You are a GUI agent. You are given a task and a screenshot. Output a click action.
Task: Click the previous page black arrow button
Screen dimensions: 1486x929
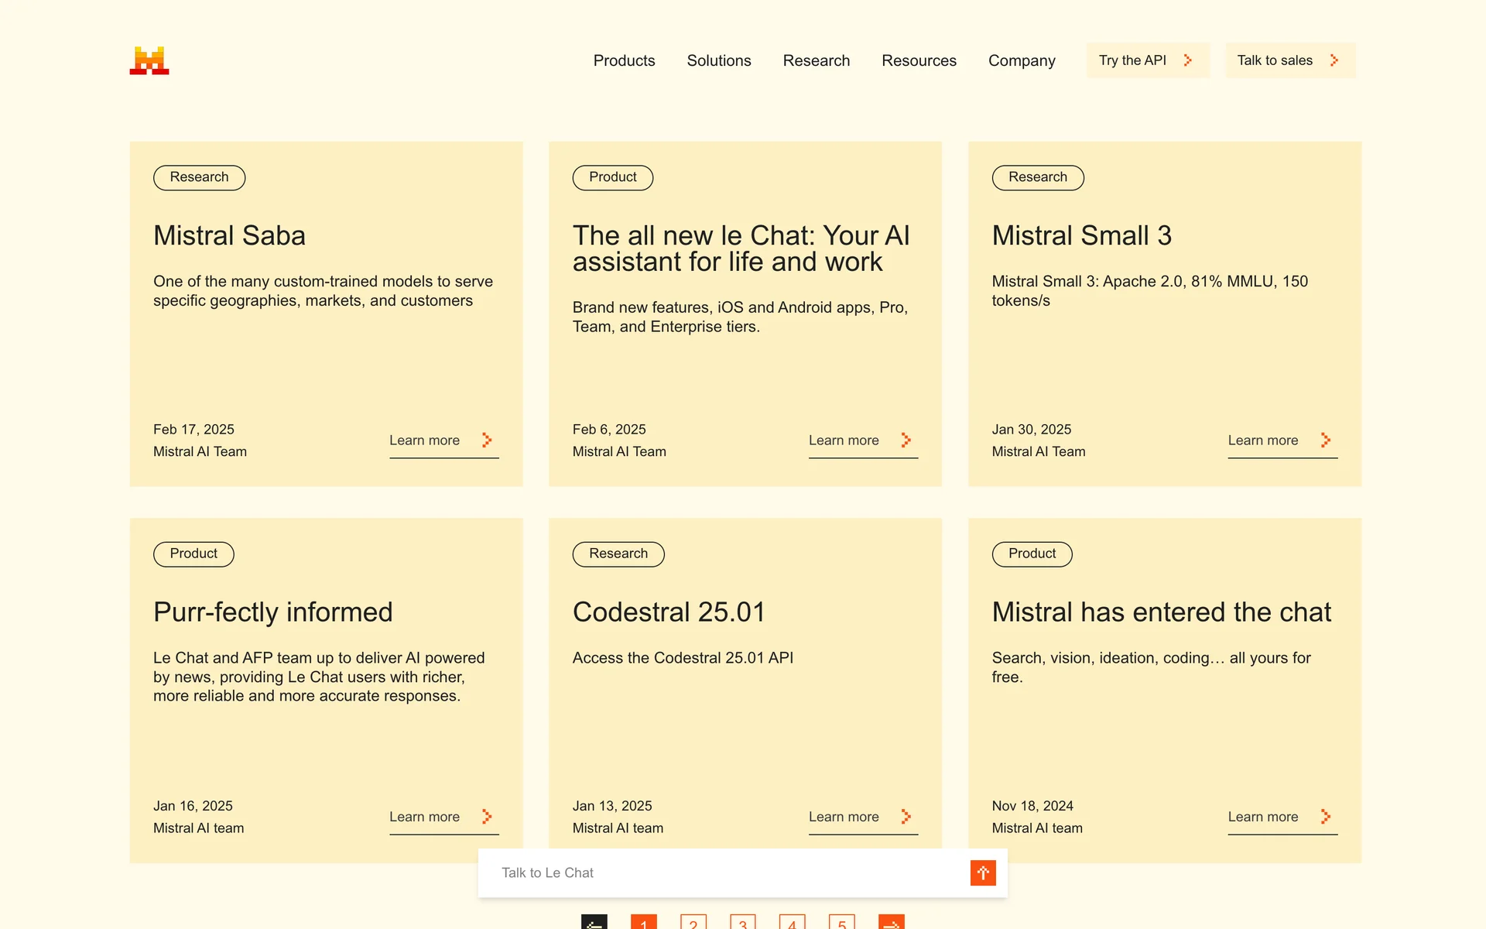point(594,923)
